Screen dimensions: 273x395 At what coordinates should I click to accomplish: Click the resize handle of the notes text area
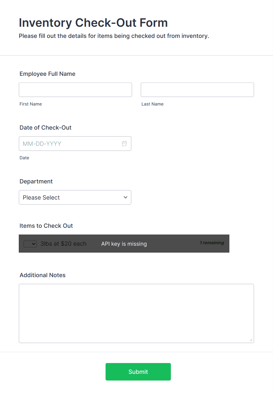click(252, 340)
